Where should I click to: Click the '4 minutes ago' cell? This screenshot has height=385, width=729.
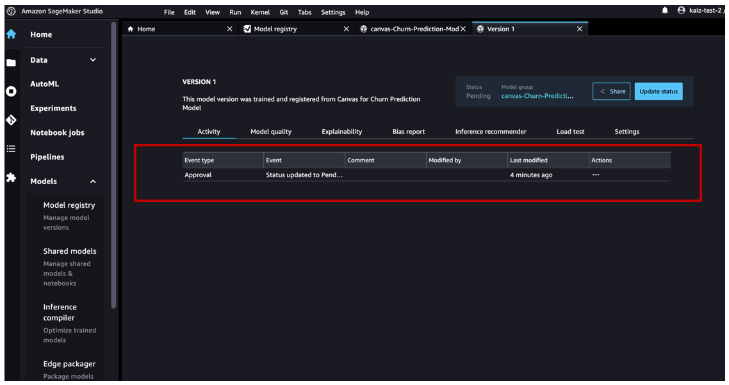click(x=532, y=175)
